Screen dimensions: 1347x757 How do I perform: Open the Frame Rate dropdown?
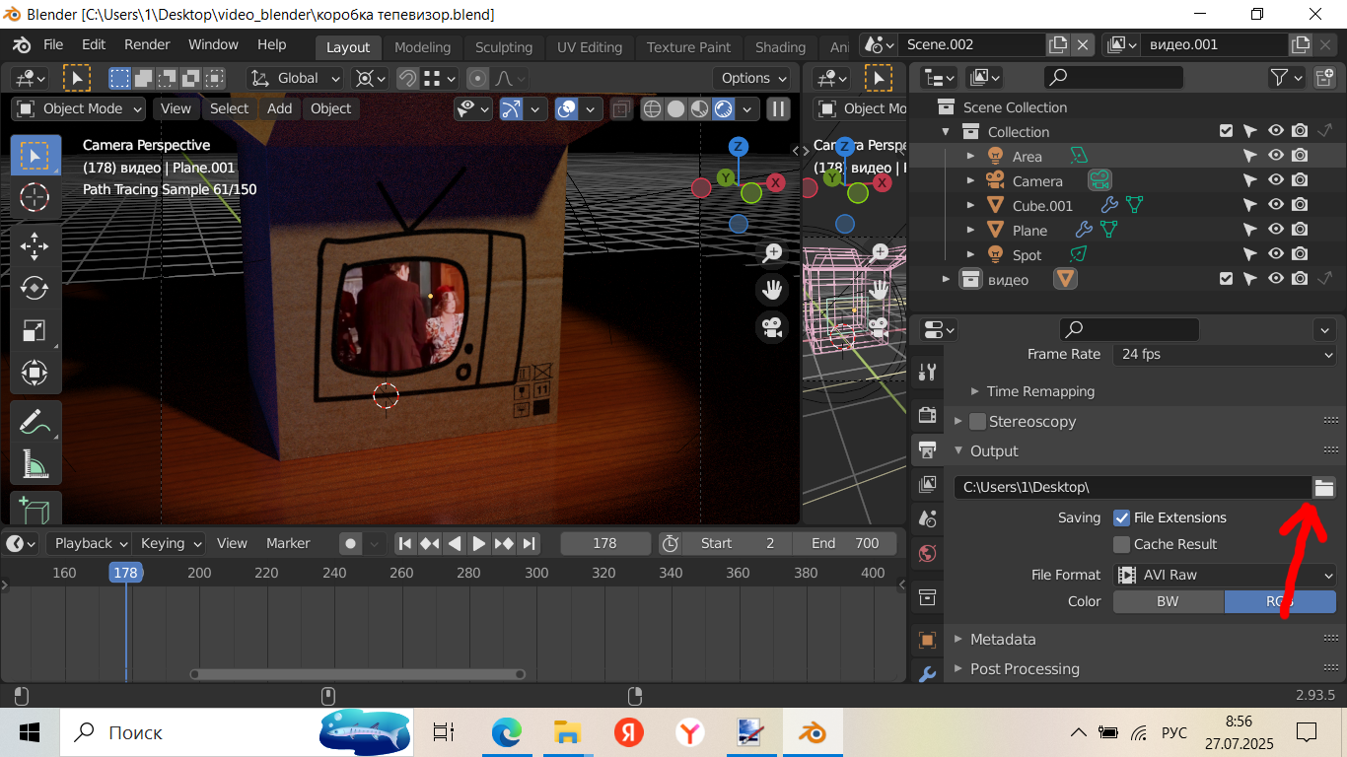pos(1224,354)
